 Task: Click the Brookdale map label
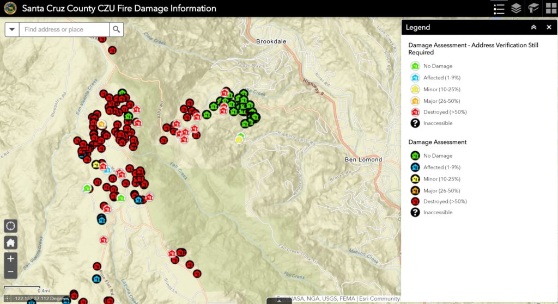[271, 41]
